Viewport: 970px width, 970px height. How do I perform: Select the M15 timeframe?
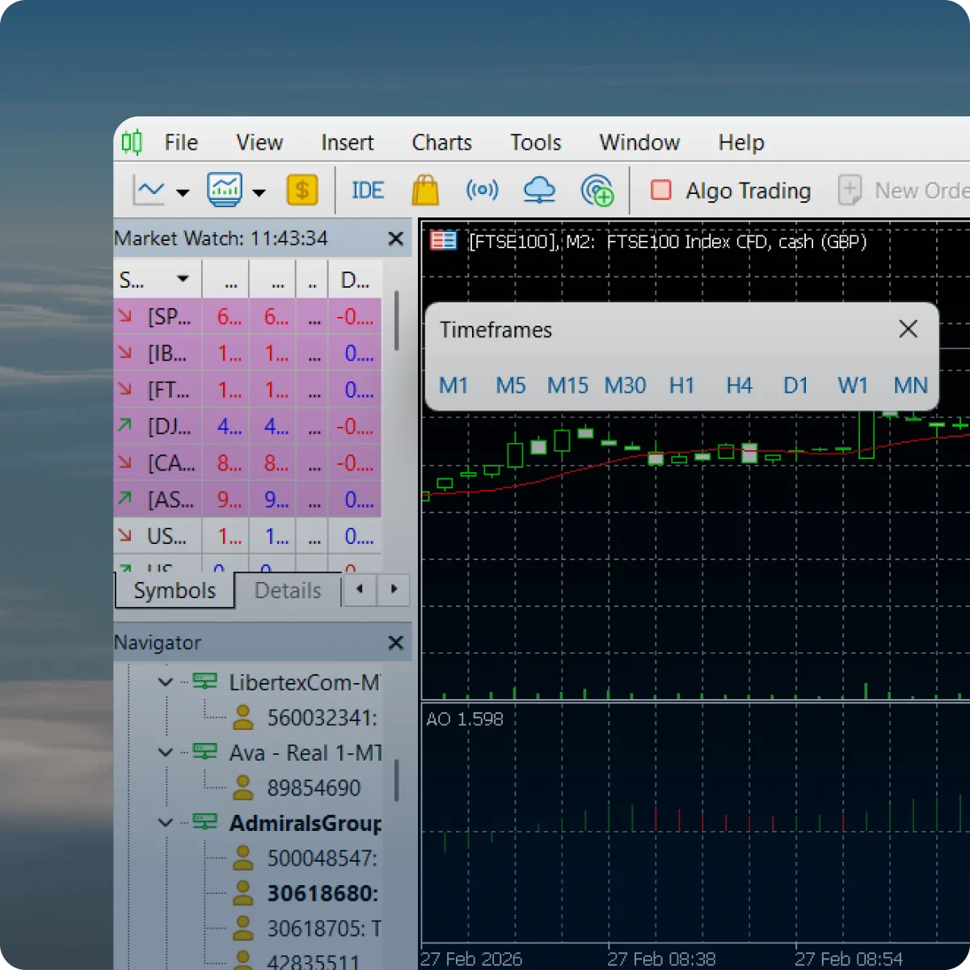tap(567, 386)
